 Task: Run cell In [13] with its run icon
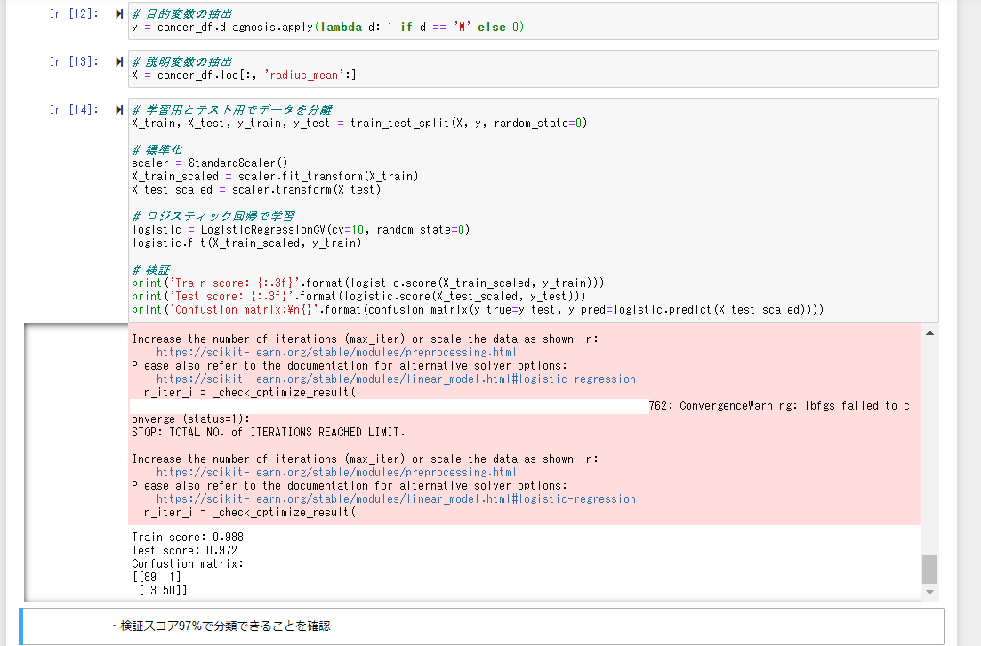pos(119,62)
